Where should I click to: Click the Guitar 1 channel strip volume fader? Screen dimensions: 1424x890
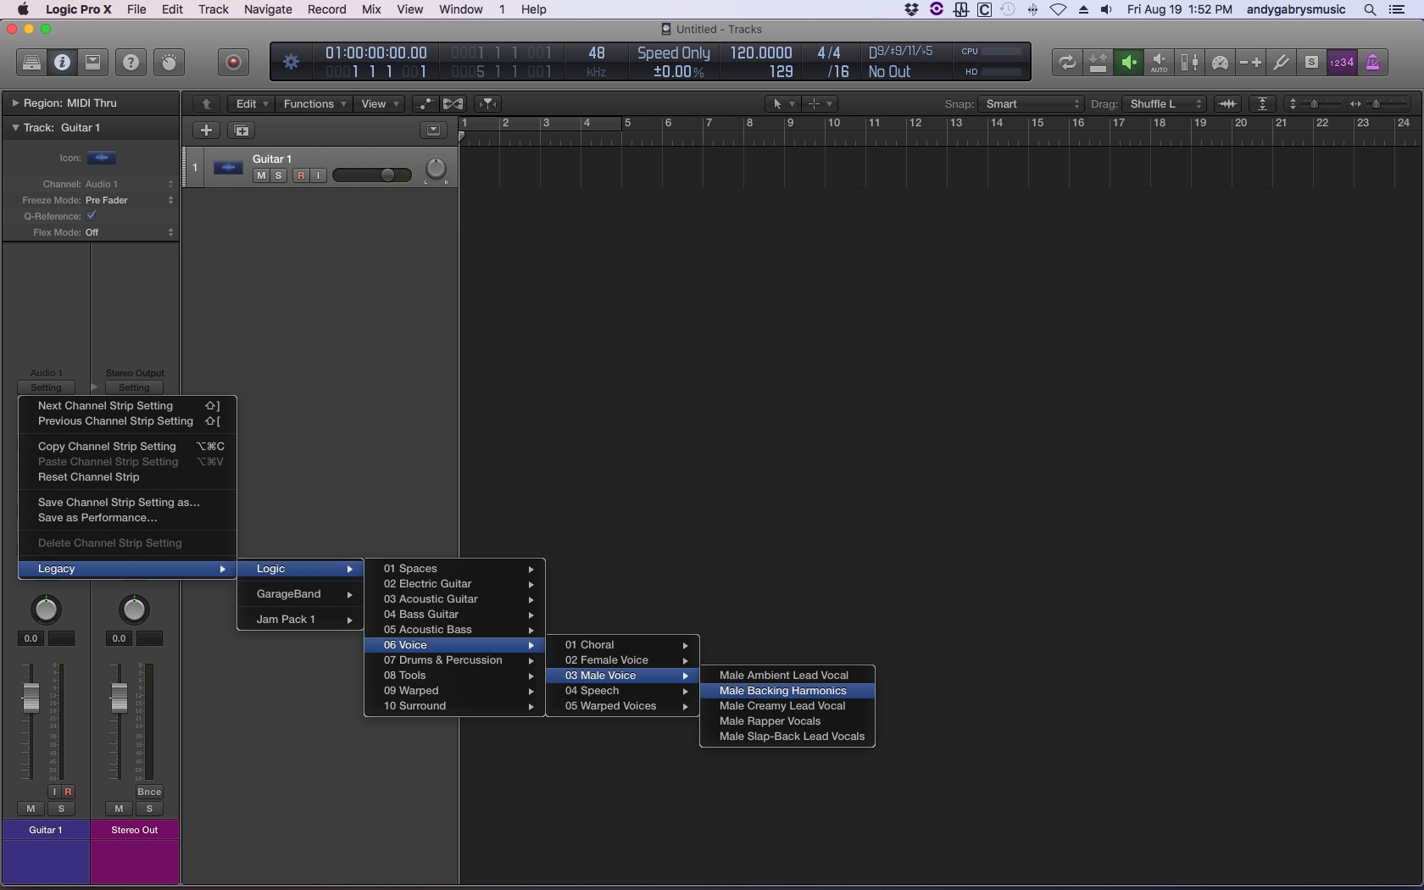[x=31, y=697]
